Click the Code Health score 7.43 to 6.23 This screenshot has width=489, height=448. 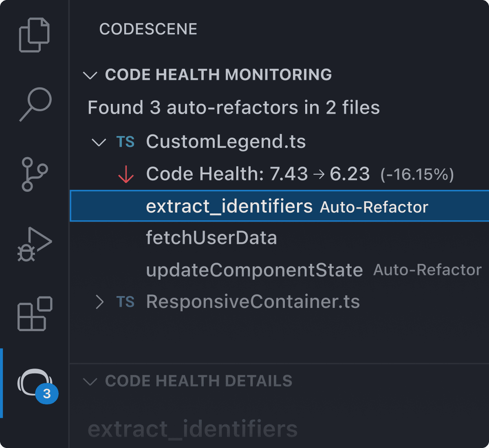pos(258,173)
